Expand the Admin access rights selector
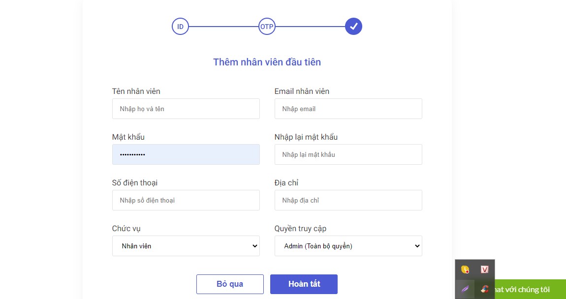 416,246
